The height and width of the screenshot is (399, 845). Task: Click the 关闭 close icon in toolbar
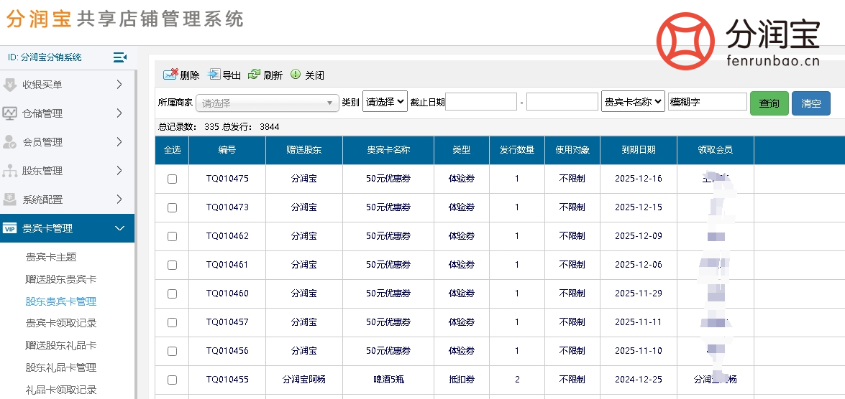(x=296, y=75)
